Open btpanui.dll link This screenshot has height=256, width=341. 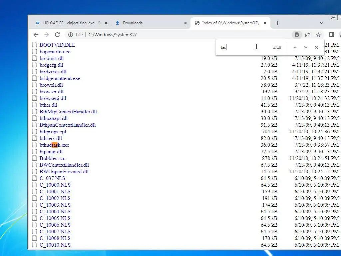[x=51, y=152]
